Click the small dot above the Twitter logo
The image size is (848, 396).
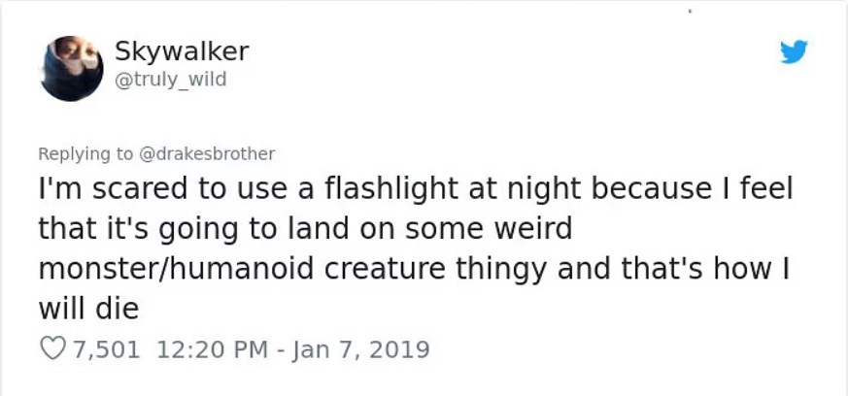[x=690, y=11]
